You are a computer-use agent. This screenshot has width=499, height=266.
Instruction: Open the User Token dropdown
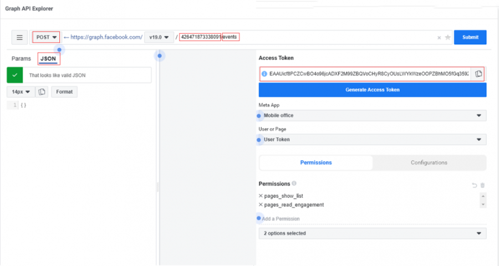pos(373,139)
